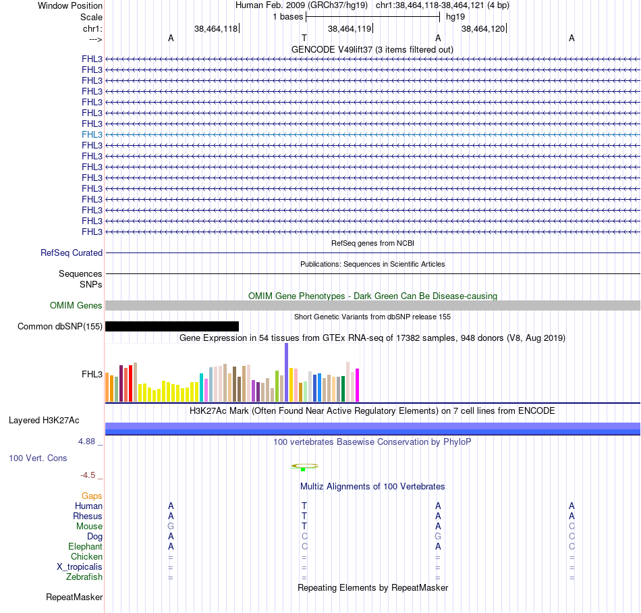Select the Mouse alignment row label
Image resolution: width=641 pixels, height=613 pixels.
pyautogui.click(x=89, y=527)
